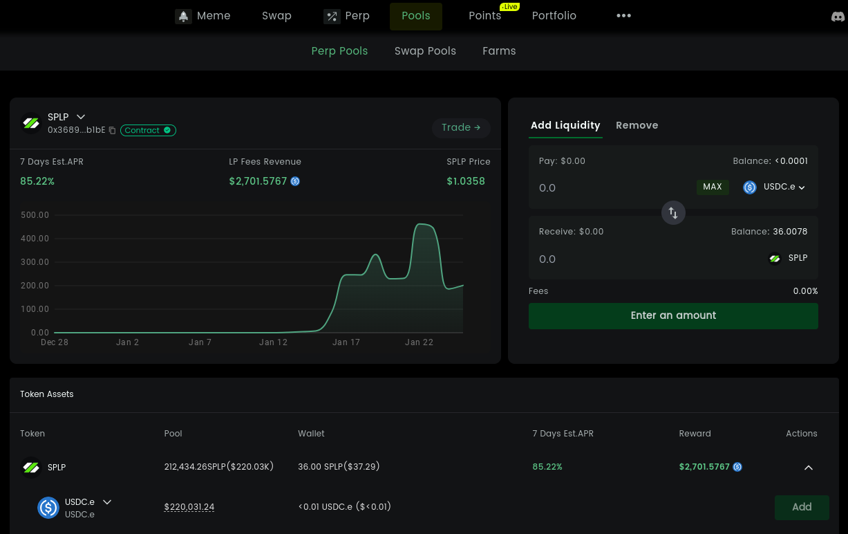This screenshot has height=534, width=848.
Task: Switch to the Swap Pools tab
Action: 425,51
